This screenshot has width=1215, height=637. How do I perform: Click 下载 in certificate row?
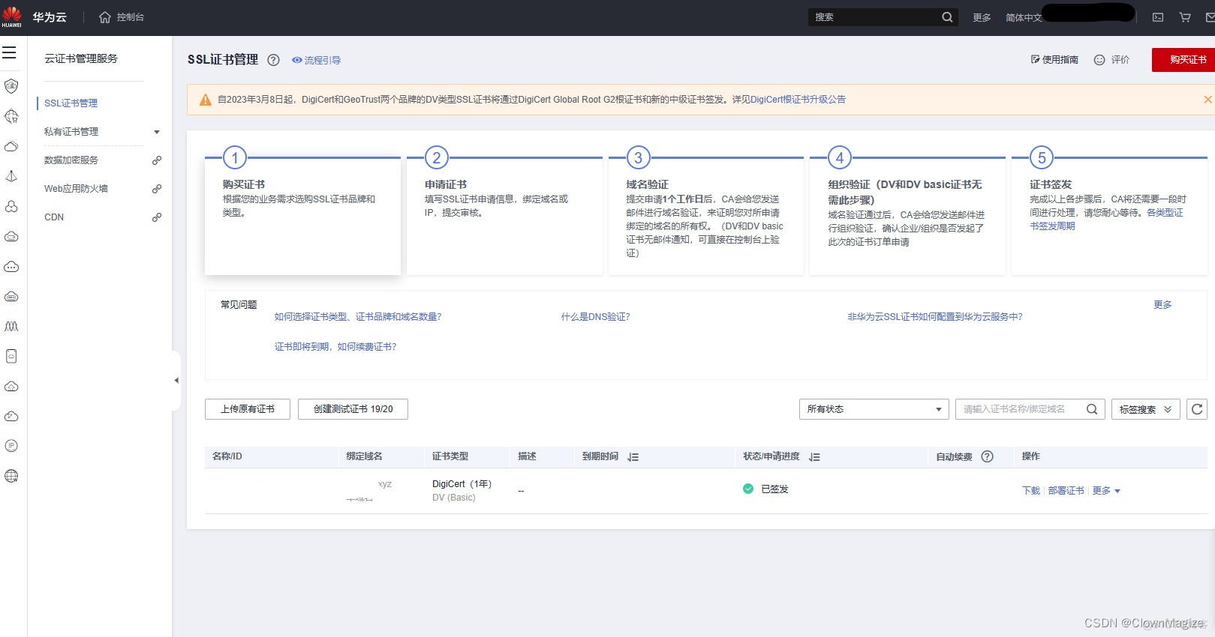(x=1031, y=491)
